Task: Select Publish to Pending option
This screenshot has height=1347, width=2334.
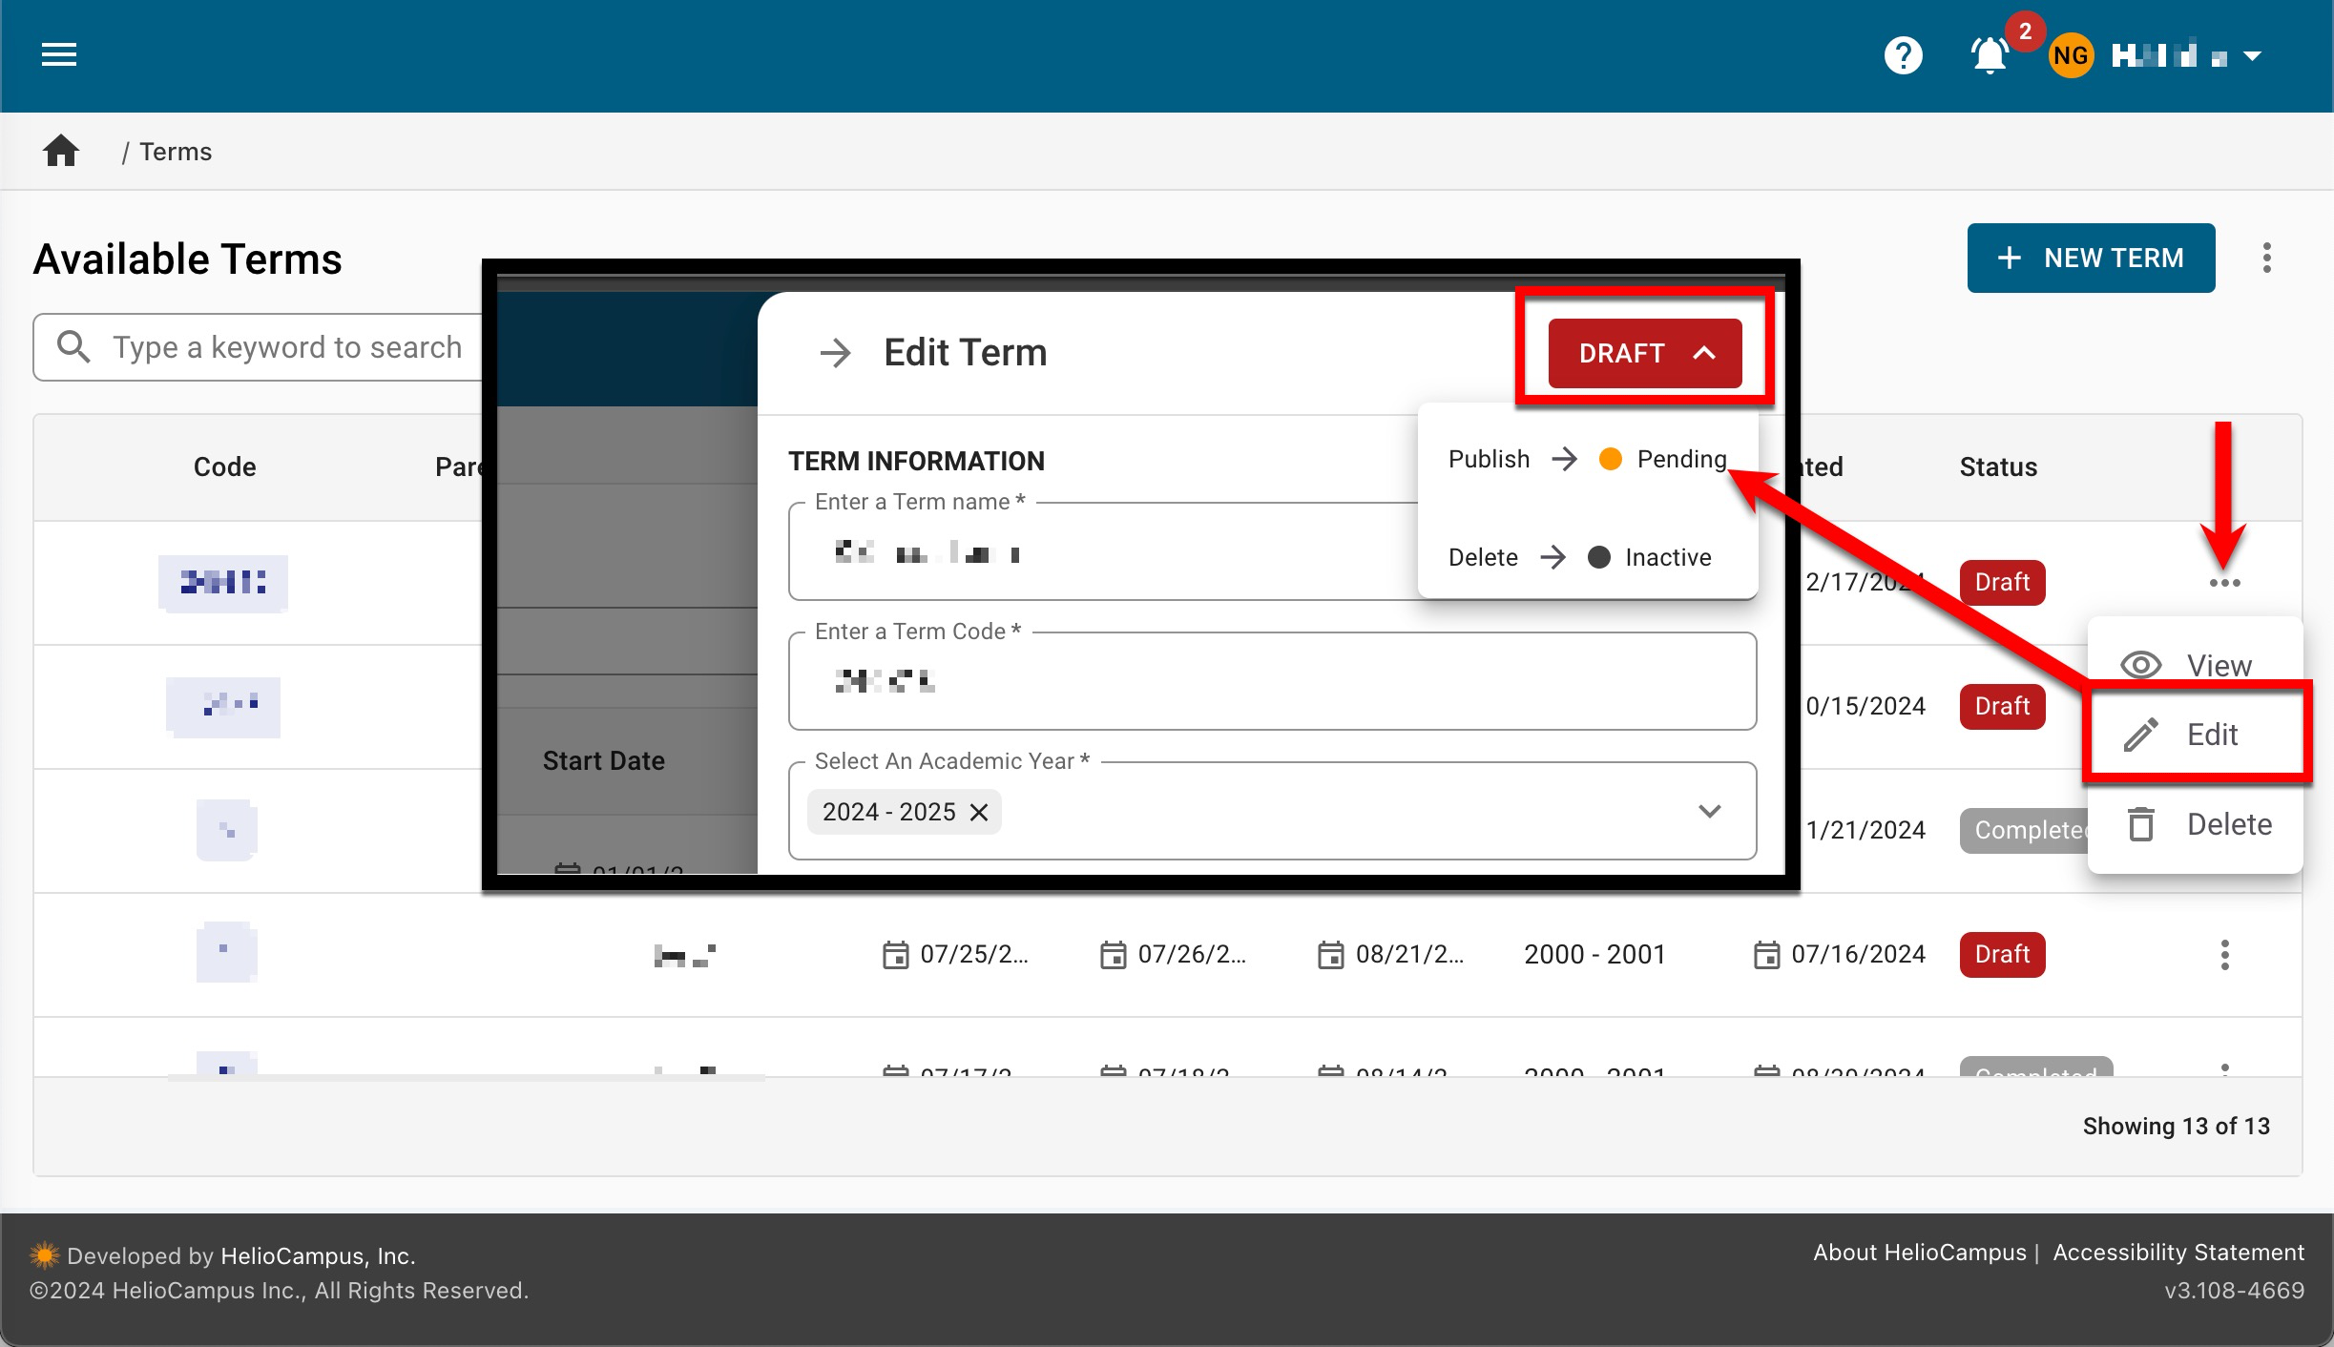Action: [x=1587, y=460]
